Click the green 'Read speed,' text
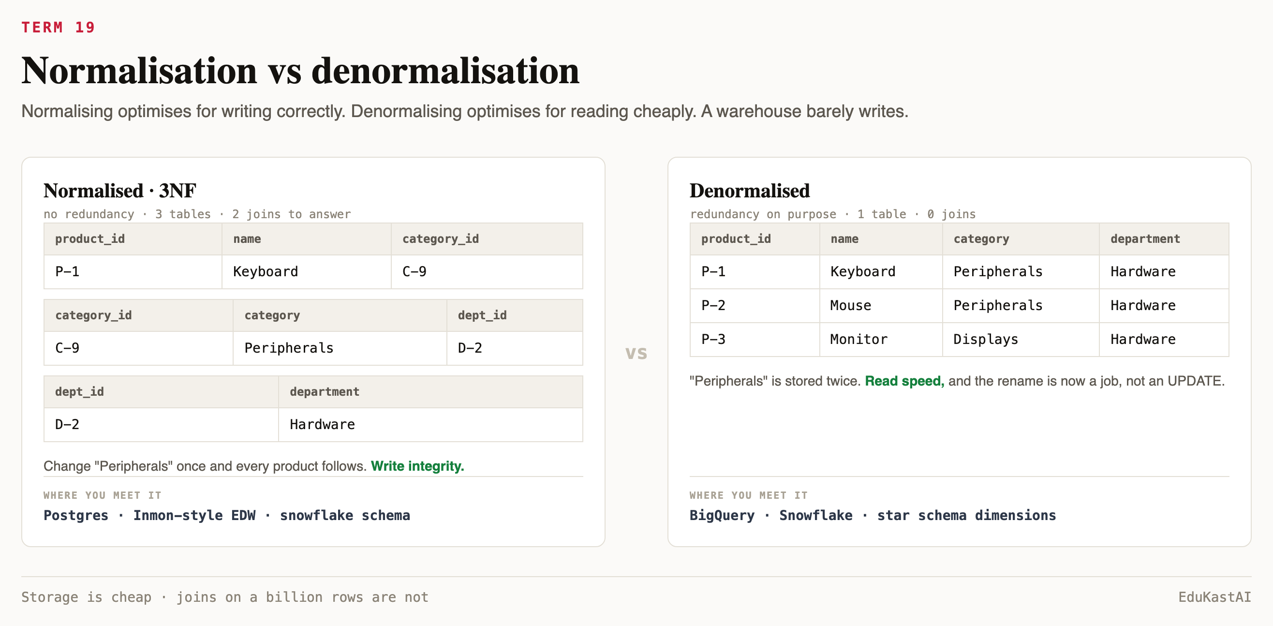Image resolution: width=1273 pixels, height=626 pixels. 904,381
